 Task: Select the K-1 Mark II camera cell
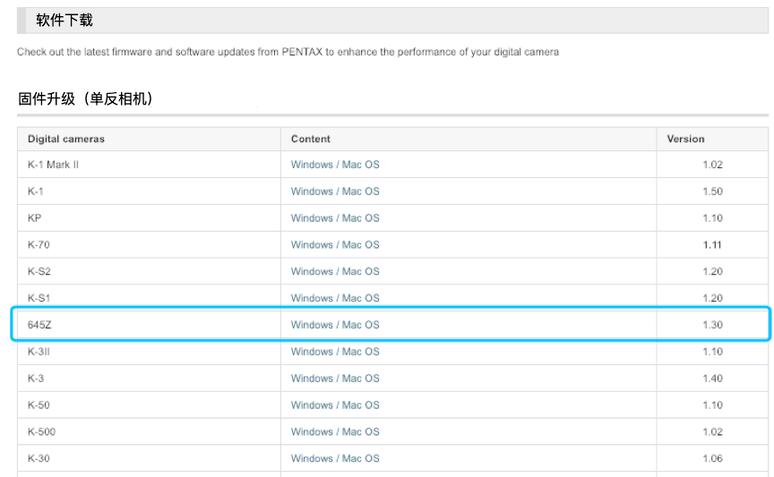149,165
